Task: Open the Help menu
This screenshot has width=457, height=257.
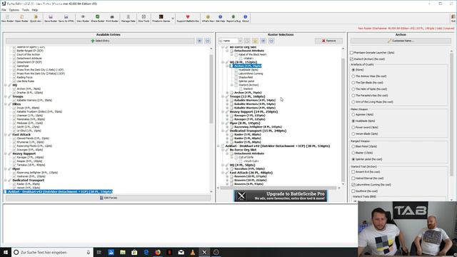Action: pos(35,10)
